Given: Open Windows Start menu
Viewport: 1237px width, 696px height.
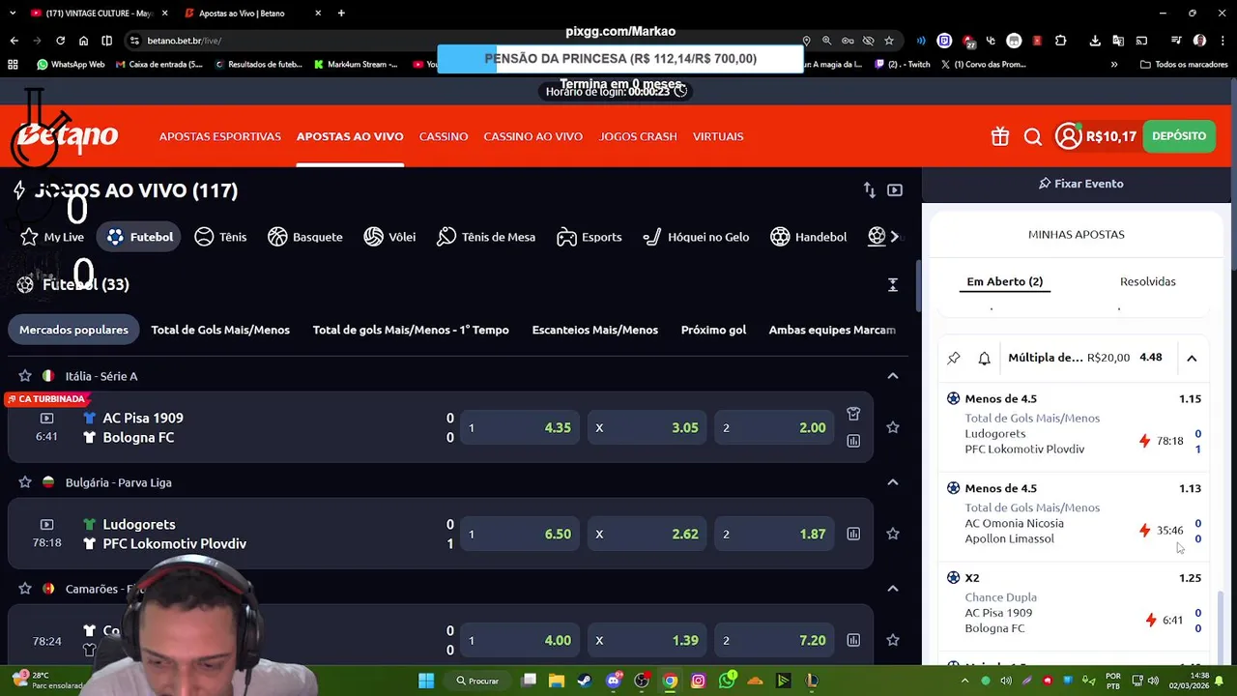Looking at the screenshot, I should [426, 681].
